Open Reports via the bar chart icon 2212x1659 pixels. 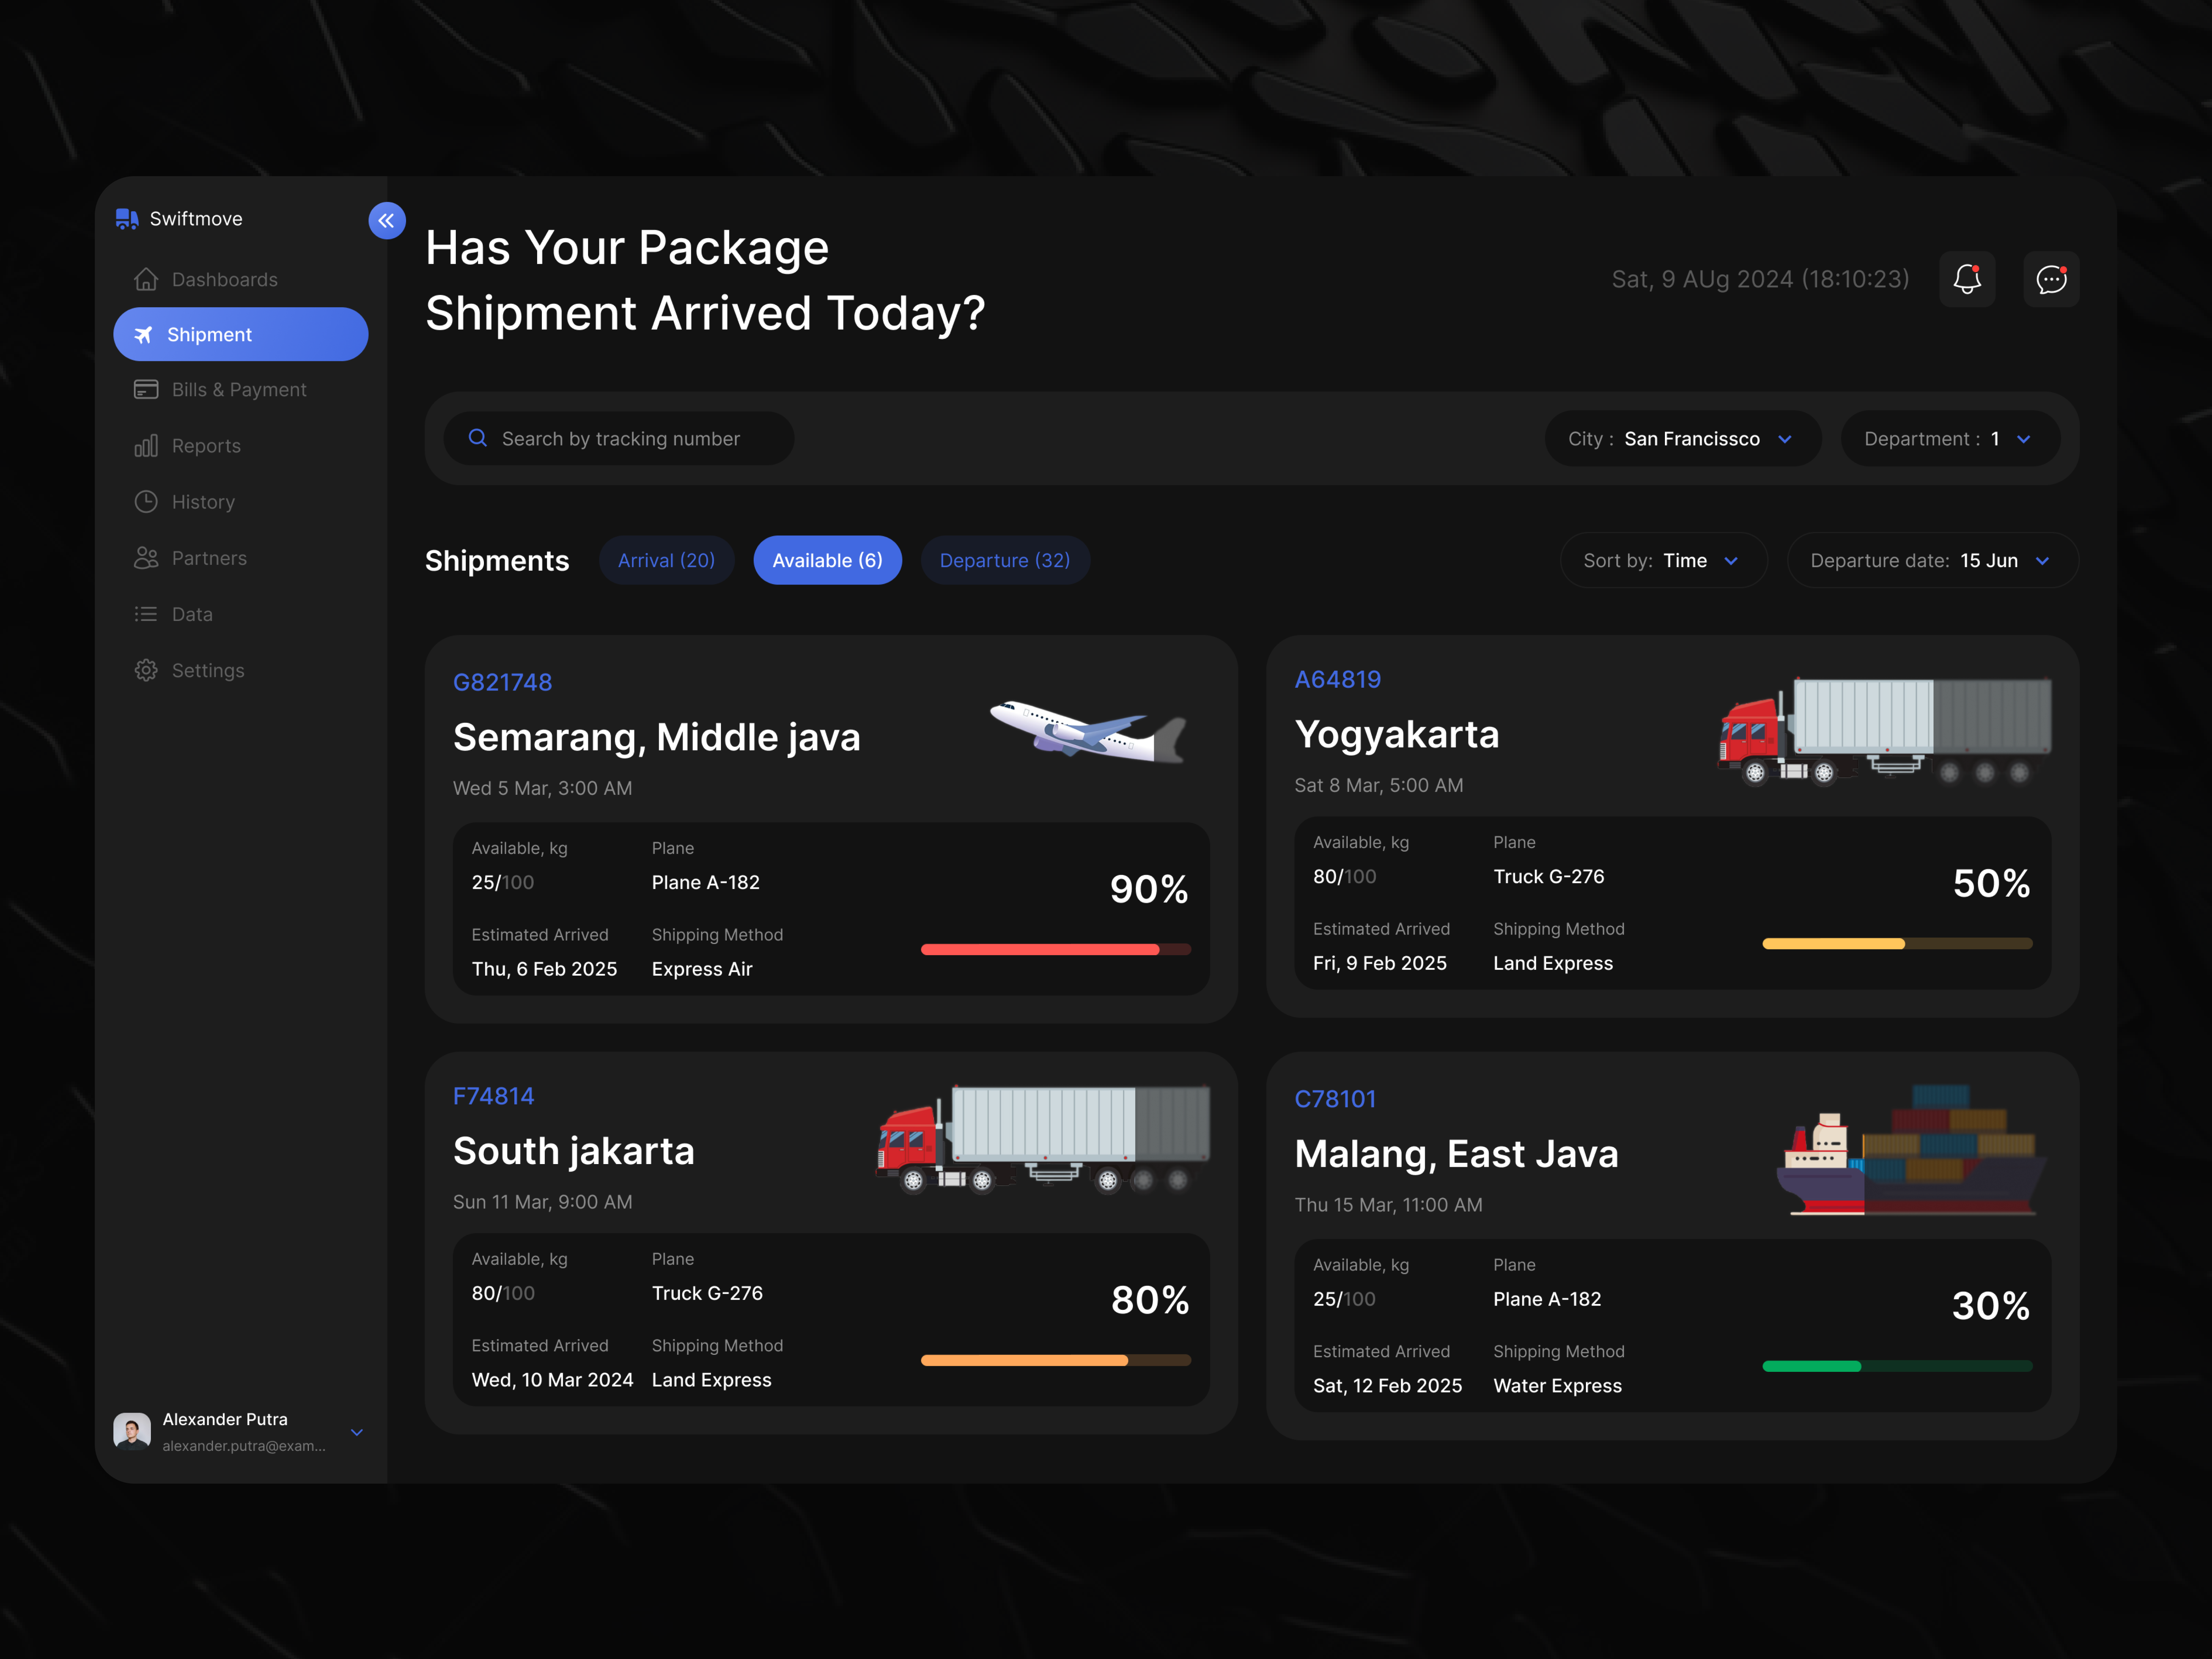coord(146,445)
